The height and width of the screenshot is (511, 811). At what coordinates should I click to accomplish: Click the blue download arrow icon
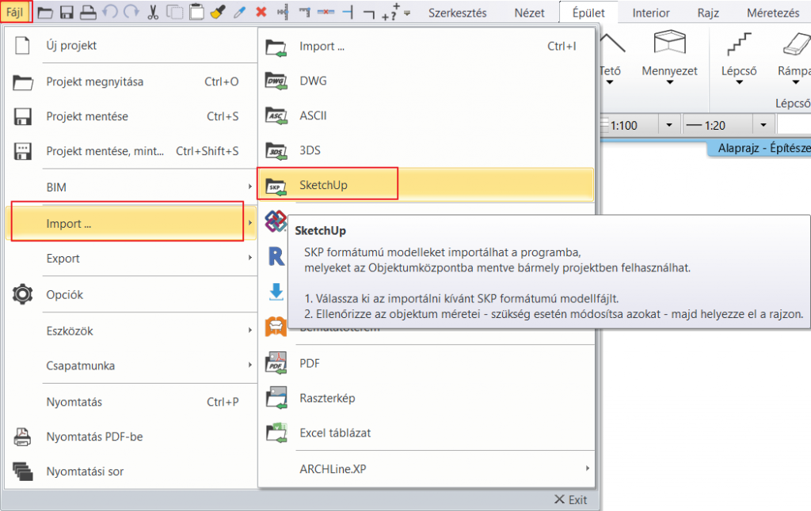point(276,291)
